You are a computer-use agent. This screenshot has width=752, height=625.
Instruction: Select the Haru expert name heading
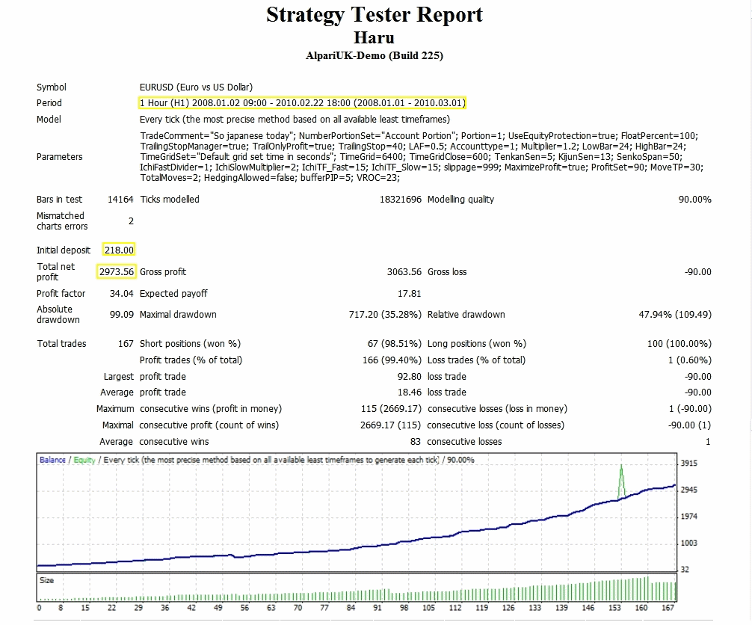point(374,37)
